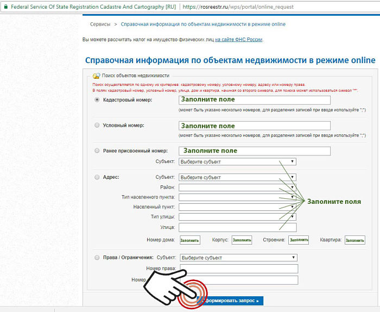The image size is (380, 312).
Task: Focus the Улица input field
Action: [237, 227]
